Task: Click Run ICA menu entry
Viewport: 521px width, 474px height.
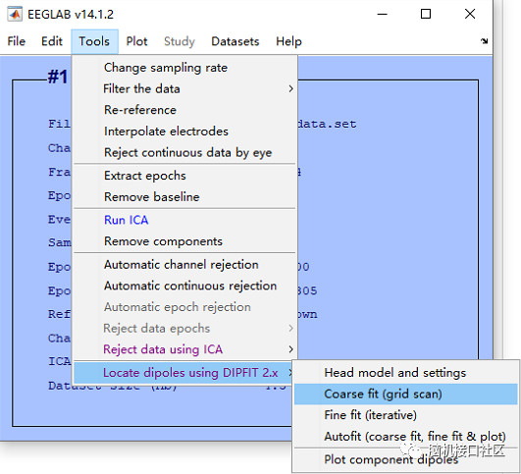Action: pyautogui.click(x=184, y=220)
